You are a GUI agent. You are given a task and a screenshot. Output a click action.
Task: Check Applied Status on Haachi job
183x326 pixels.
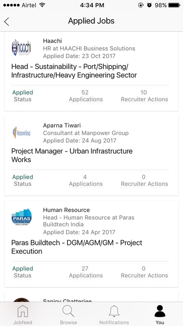[23, 96]
